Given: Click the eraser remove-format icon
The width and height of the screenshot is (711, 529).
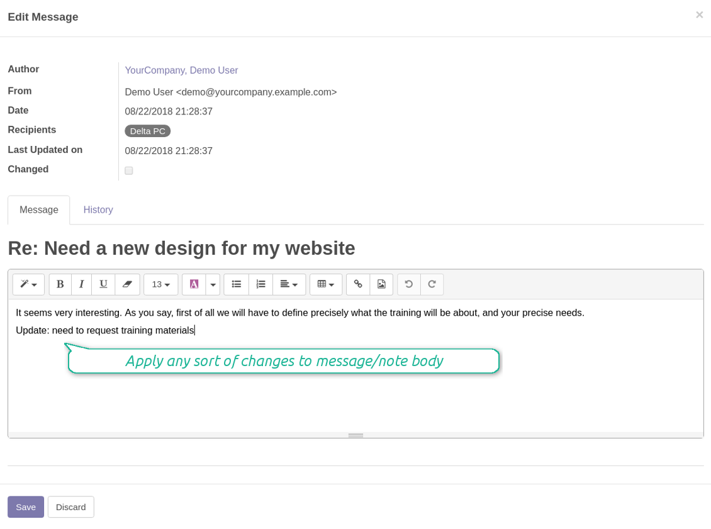Looking at the screenshot, I should (127, 284).
